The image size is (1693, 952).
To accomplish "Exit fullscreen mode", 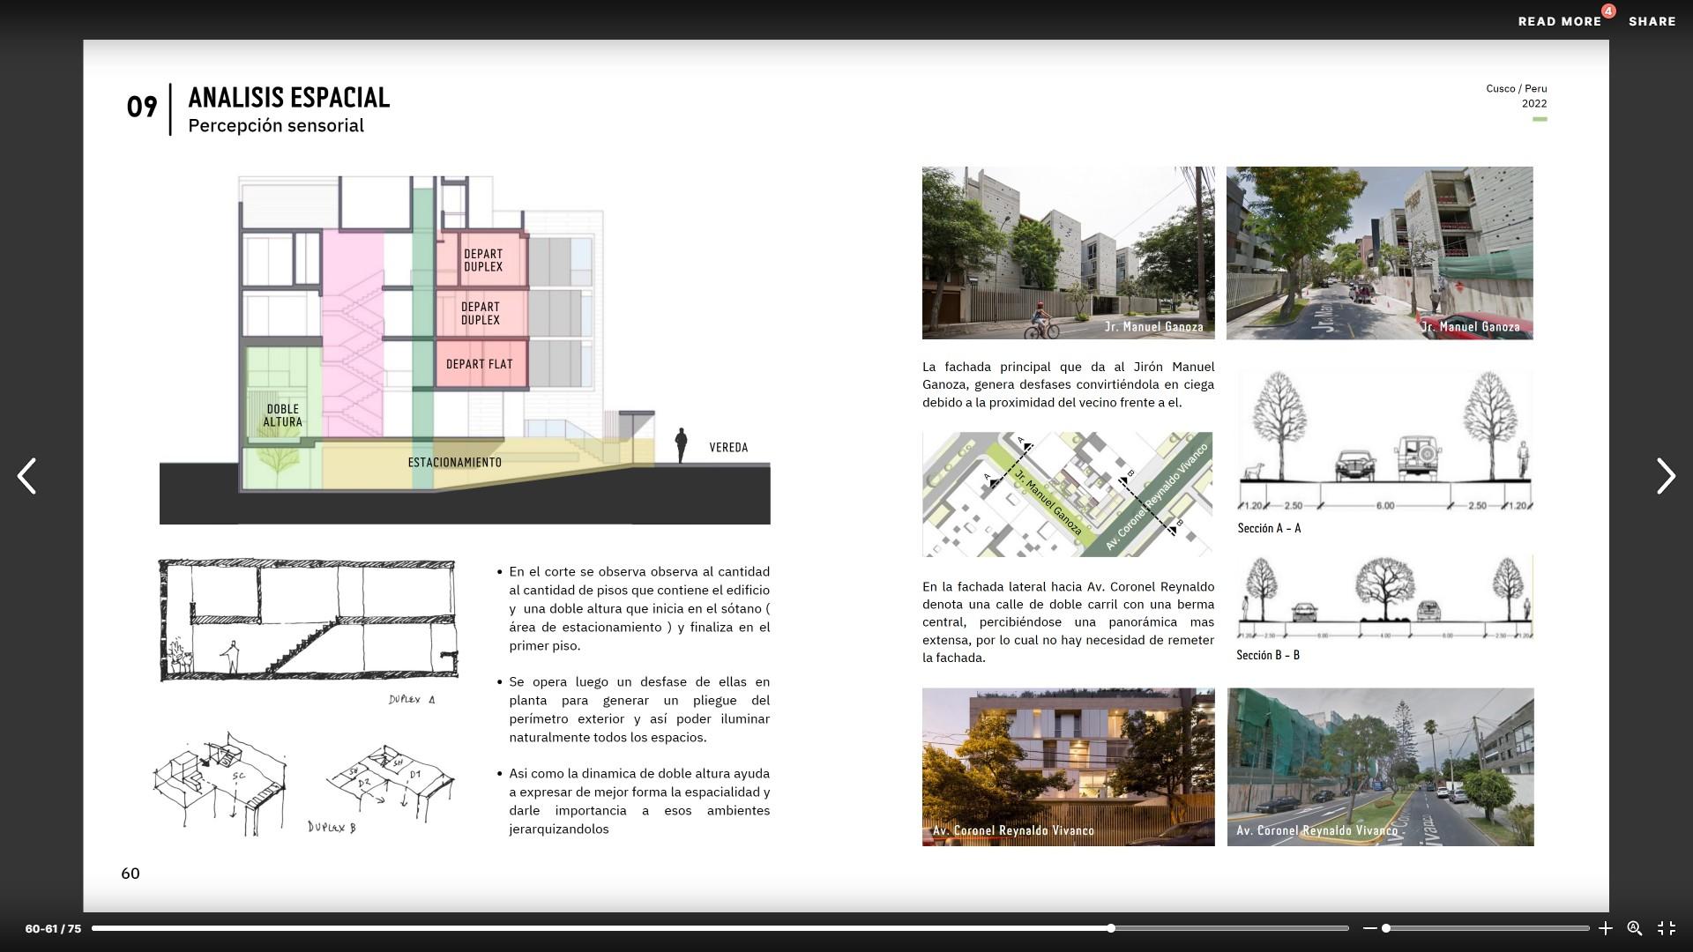I will [1667, 928].
